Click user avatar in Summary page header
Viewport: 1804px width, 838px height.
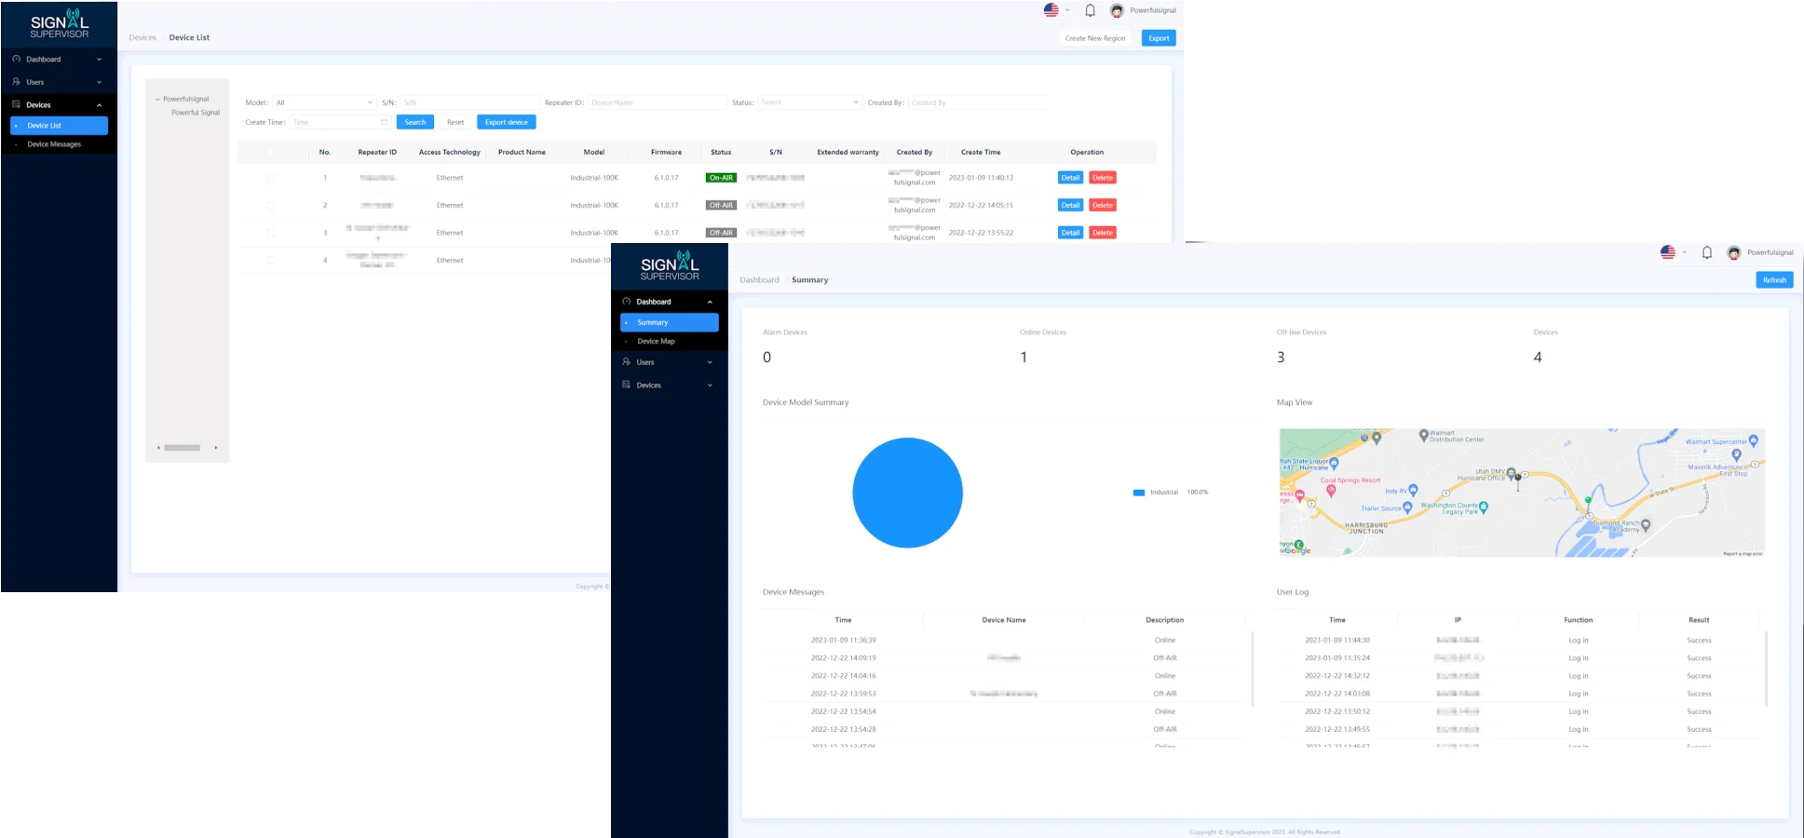pos(1733,252)
